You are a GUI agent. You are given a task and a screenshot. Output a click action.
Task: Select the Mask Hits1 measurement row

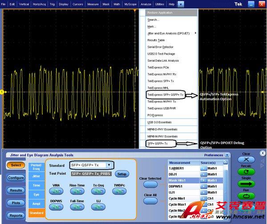[x=183, y=181]
